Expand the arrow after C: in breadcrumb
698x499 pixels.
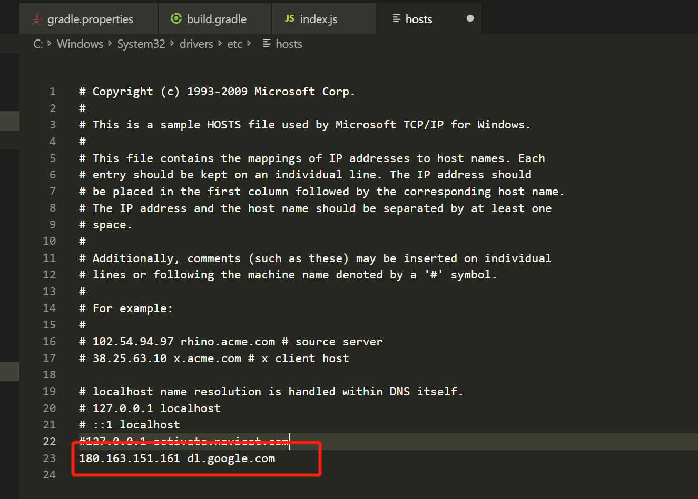coord(49,44)
